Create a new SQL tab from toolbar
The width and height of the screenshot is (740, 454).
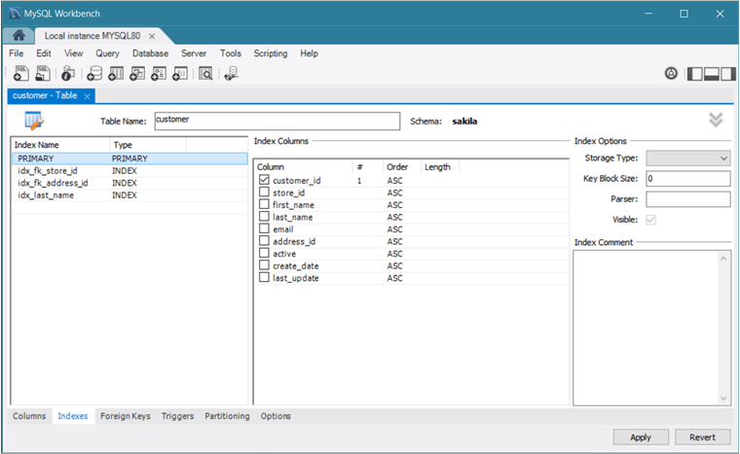[x=20, y=73]
